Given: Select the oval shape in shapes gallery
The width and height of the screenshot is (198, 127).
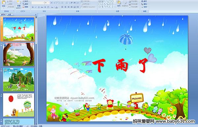Looking at the screenshot, I should tap(113, 2).
